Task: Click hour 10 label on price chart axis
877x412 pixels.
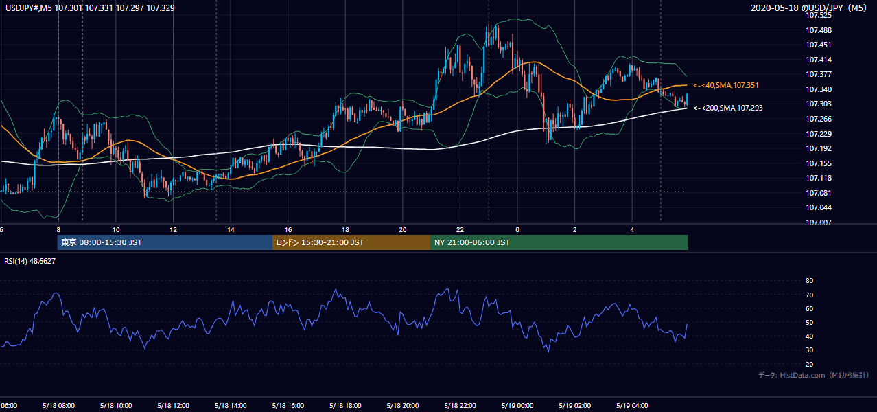Action: point(116,229)
